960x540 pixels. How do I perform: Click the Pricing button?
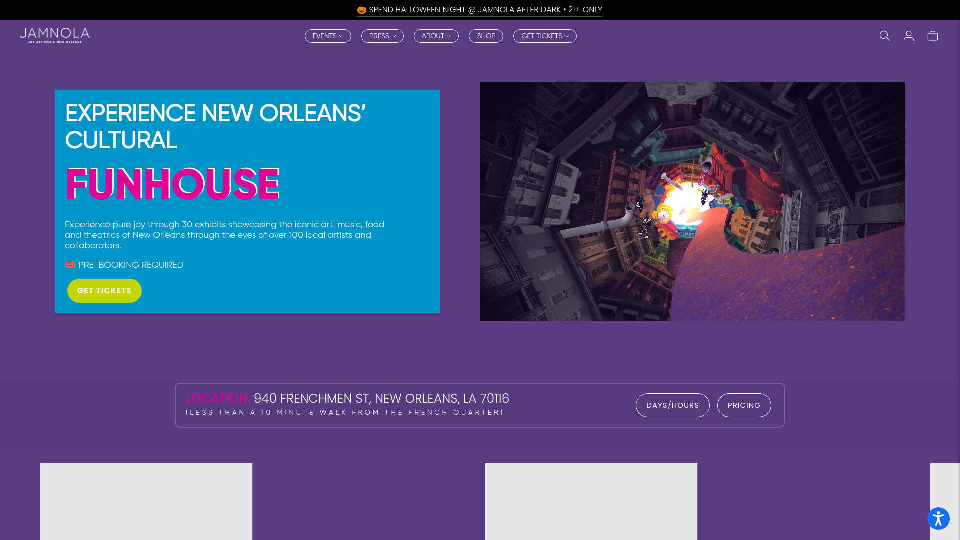[x=744, y=405]
